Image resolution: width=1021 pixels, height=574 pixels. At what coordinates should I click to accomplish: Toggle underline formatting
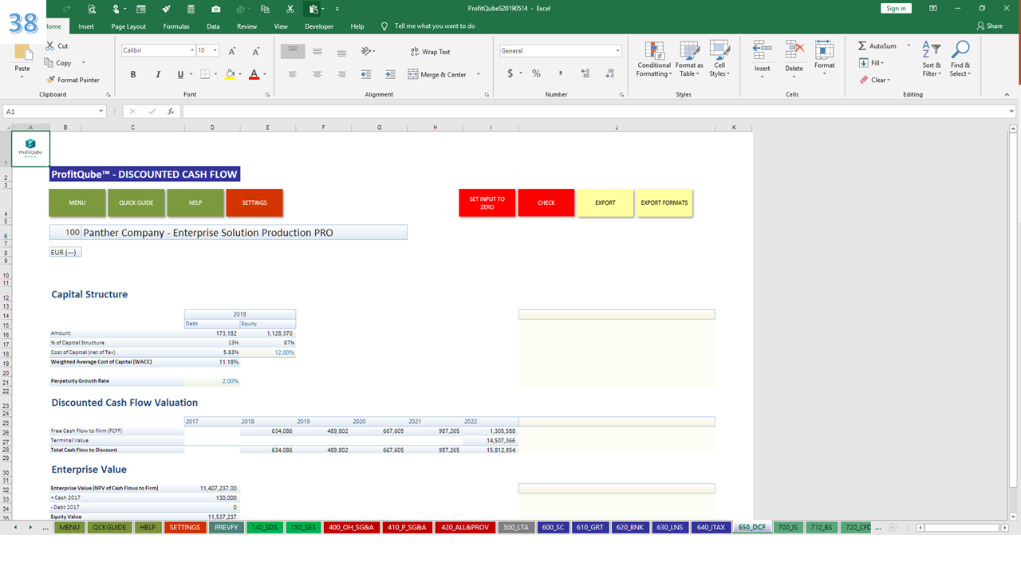pos(180,74)
